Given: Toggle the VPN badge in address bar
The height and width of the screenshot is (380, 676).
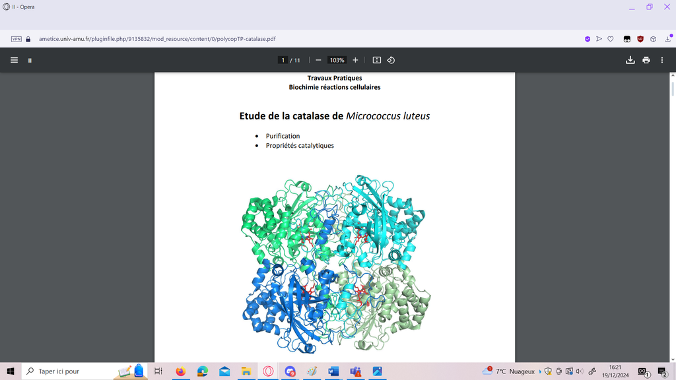Looking at the screenshot, I should click(x=17, y=39).
